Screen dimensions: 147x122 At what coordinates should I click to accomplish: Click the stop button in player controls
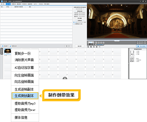pos(99,43)
